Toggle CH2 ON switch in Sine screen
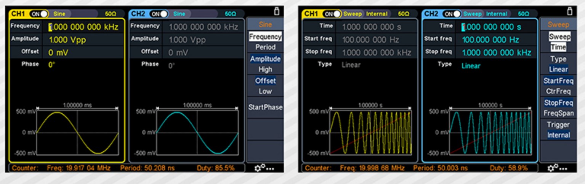Image resolution: width=585 pixels, height=184 pixels. pyautogui.click(x=159, y=14)
